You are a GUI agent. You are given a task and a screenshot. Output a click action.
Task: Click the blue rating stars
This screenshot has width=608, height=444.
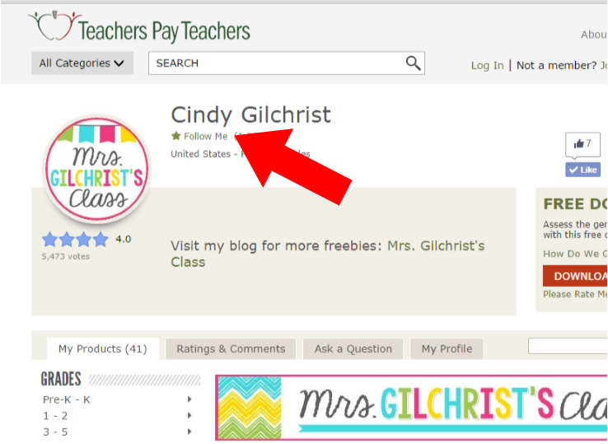[75, 239]
